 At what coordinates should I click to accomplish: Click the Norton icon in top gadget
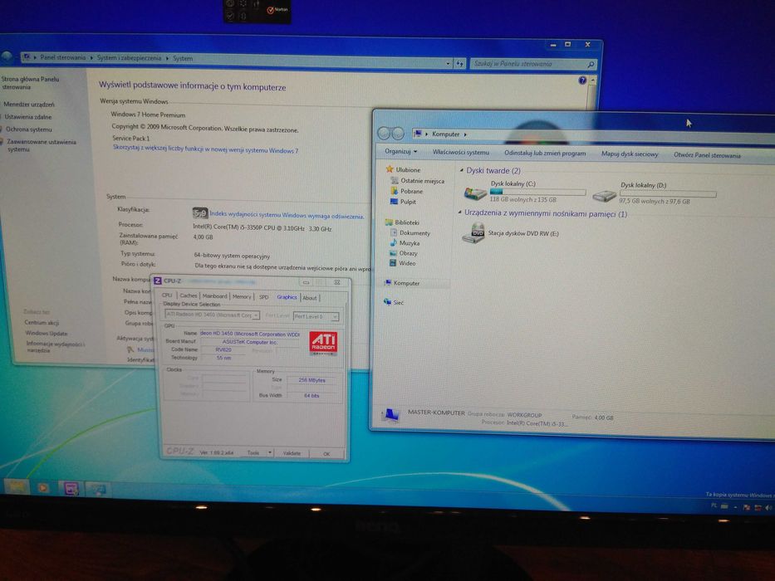click(277, 9)
